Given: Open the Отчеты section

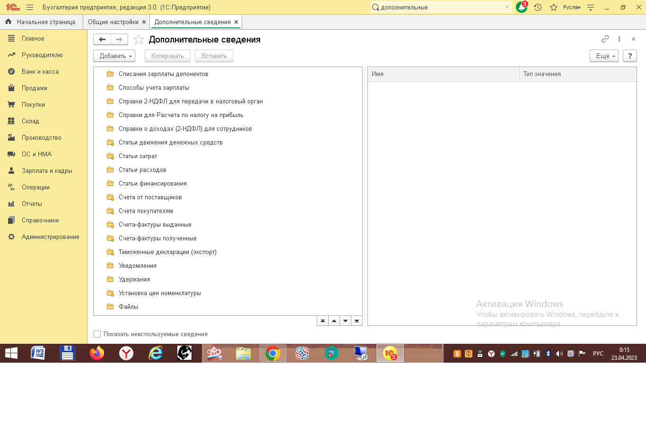Looking at the screenshot, I should [x=32, y=204].
